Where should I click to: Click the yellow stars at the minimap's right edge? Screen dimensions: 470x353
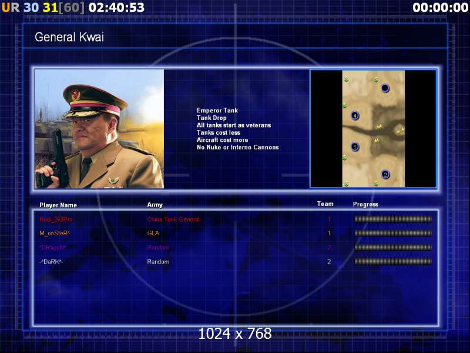(x=400, y=131)
